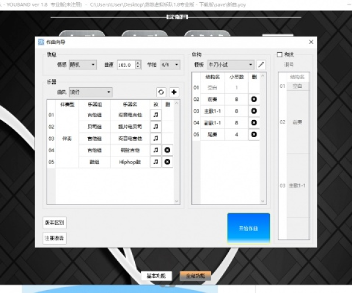The width and height of the screenshot is (352, 293).
Task: Click the 注册激活 button
Action: coord(55,238)
